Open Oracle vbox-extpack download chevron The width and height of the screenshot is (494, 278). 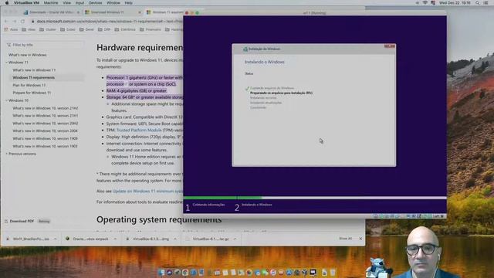click(115, 239)
